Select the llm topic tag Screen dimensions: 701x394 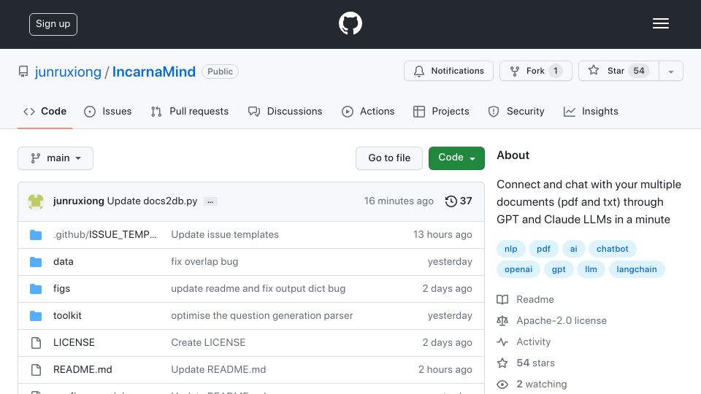(x=591, y=269)
